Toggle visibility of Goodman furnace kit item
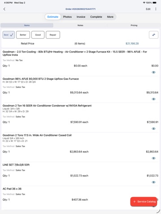Image resolution: width=161 pixels, height=214 pixels. point(153,72)
